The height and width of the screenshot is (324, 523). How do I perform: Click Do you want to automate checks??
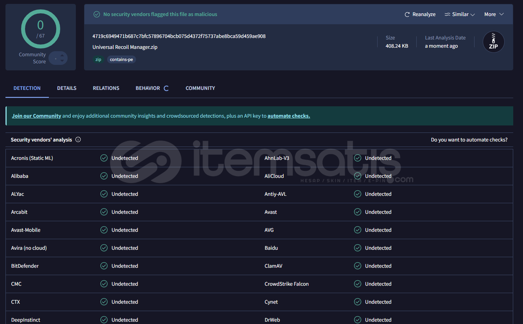[469, 140]
